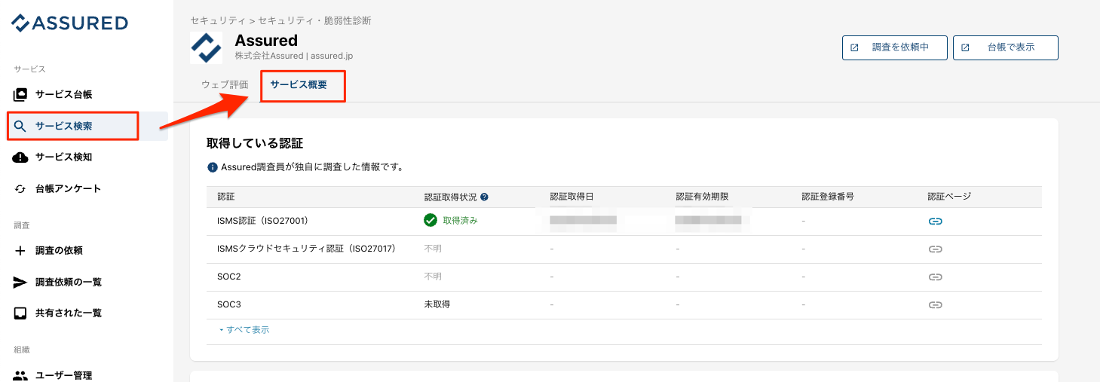Screen dimensions: 1100x382
Task: Click the サービス検知 cloud icon
Action: point(20,157)
